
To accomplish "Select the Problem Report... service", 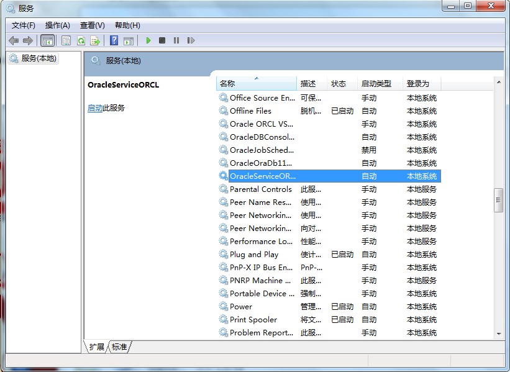I will click(x=329, y=332).
